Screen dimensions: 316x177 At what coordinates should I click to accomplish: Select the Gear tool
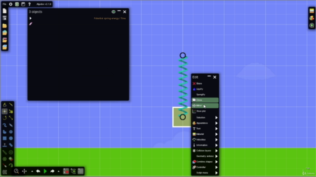coord(11,132)
